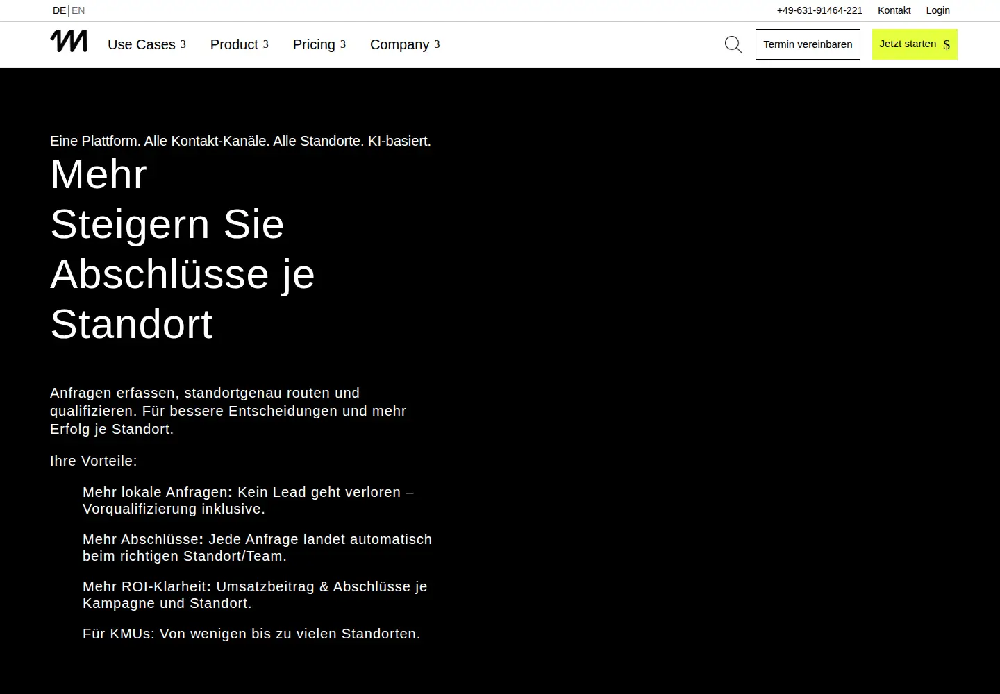The width and height of the screenshot is (1000, 694).
Task: Expand the Use Cases menu
Action: click(147, 44)
